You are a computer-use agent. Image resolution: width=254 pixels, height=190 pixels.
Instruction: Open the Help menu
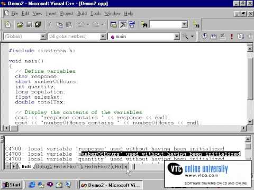point(129,14)
